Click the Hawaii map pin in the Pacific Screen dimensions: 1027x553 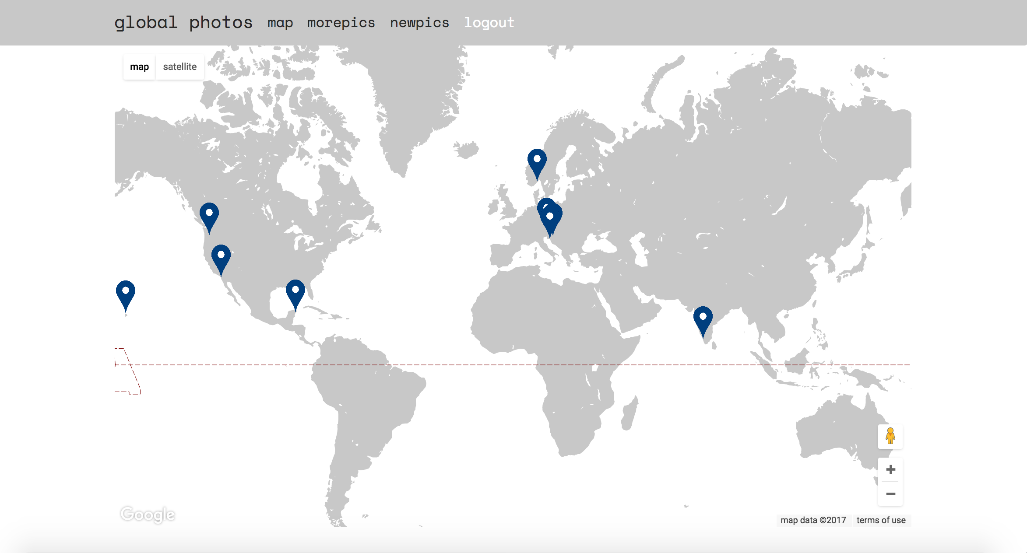pyautogui.click(x=126, y=296)
